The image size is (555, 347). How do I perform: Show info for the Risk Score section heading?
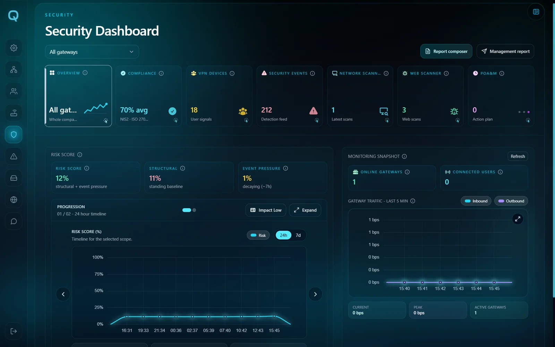point(80,155)
